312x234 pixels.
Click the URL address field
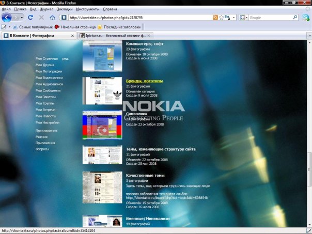pos(141,18)
